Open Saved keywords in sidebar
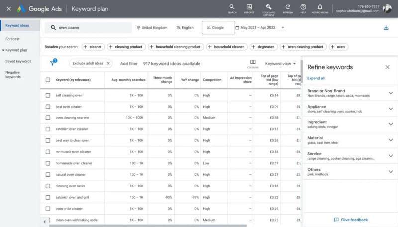 [x=18, y=61]
